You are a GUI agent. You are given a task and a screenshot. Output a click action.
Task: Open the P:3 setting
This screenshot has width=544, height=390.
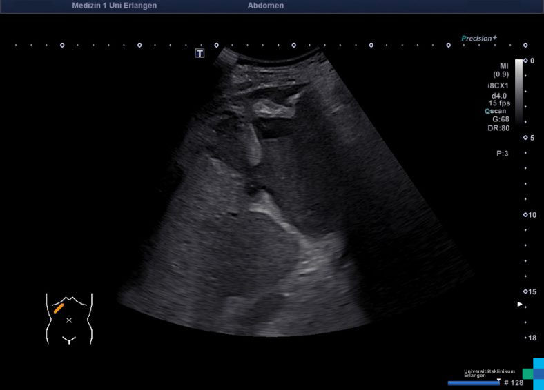click(502, 154)
